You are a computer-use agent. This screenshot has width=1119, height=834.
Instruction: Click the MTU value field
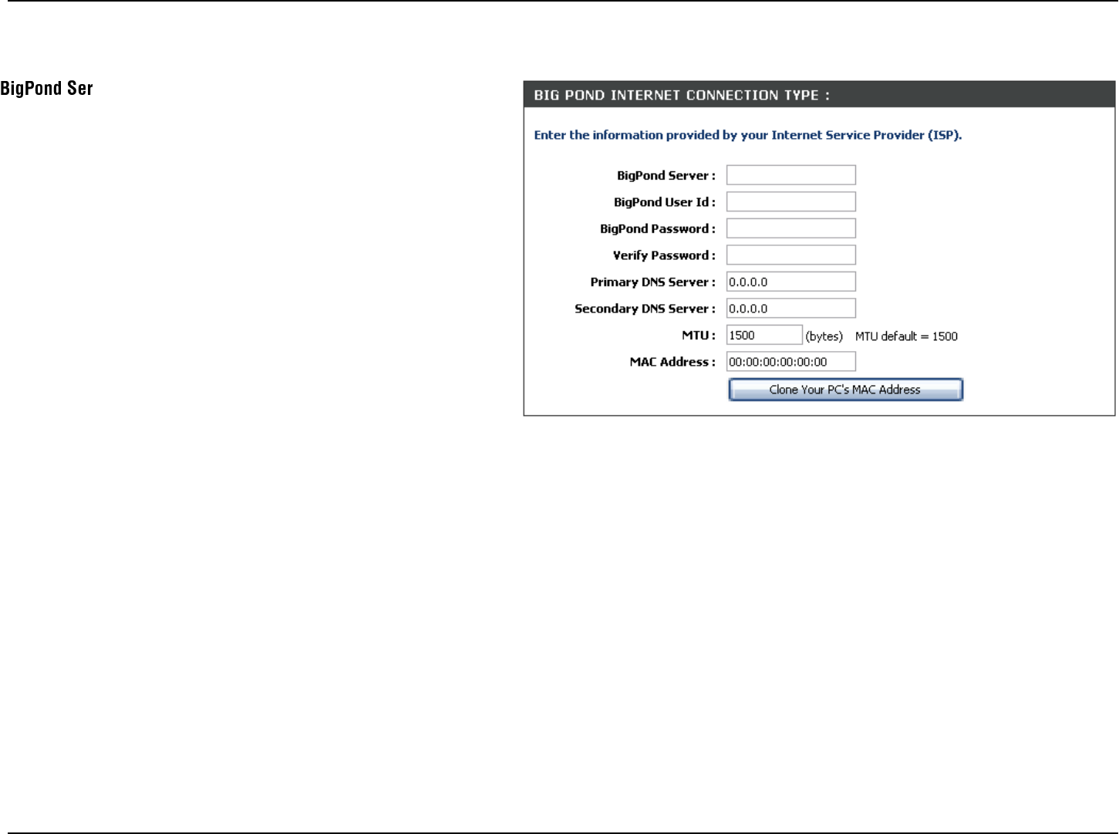(x=764, y=335)
